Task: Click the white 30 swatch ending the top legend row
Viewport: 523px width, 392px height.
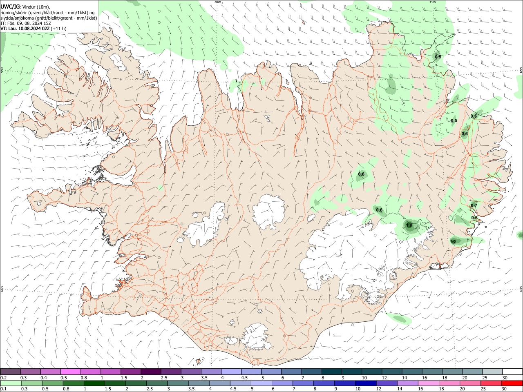Action: pyautogui.click(x=512, y=372)
